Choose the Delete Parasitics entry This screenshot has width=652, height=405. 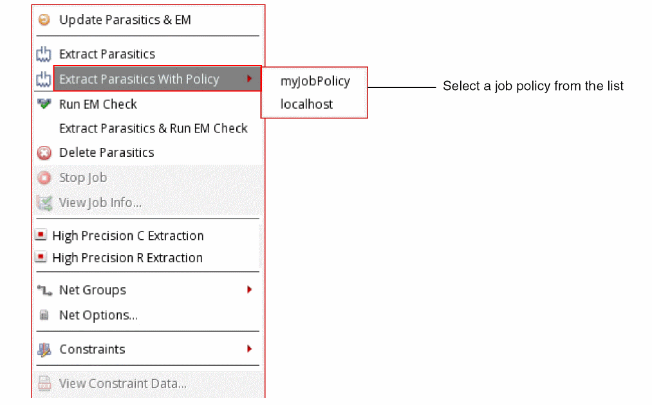106,153
